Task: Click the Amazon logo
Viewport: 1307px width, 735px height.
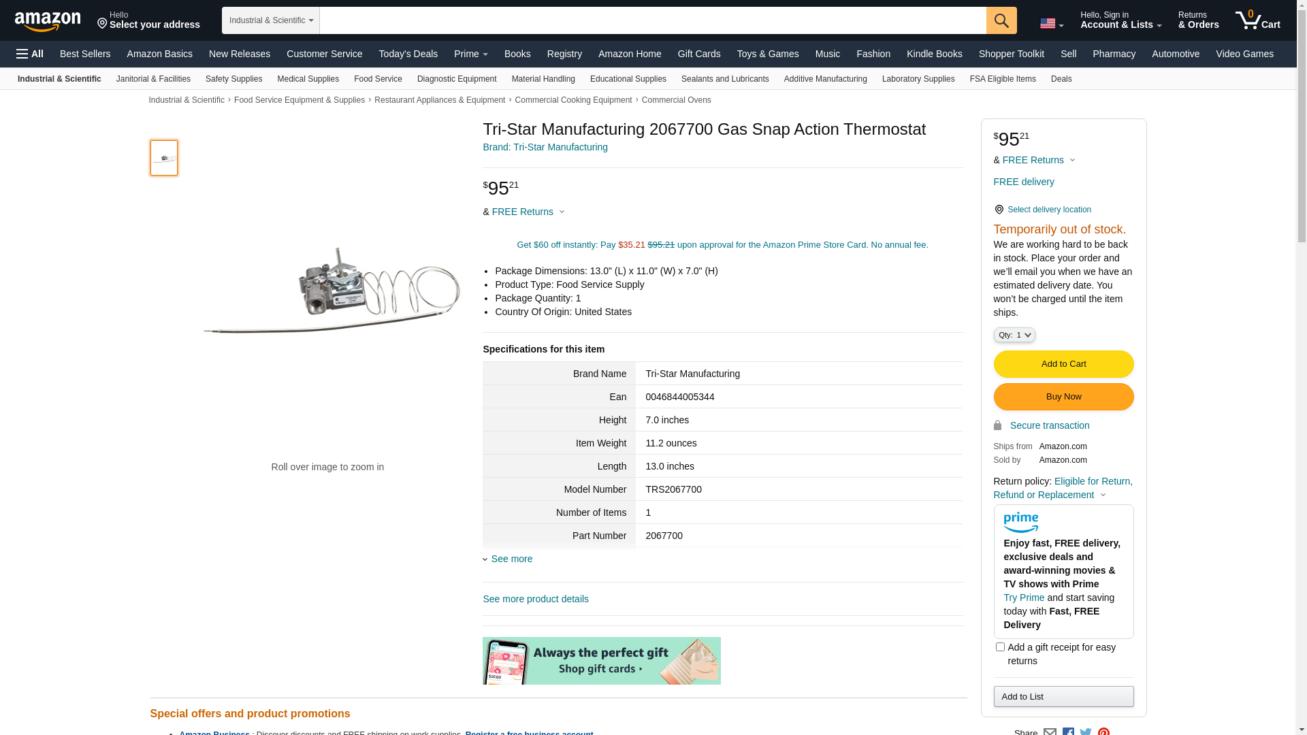Action: (48, 22)
